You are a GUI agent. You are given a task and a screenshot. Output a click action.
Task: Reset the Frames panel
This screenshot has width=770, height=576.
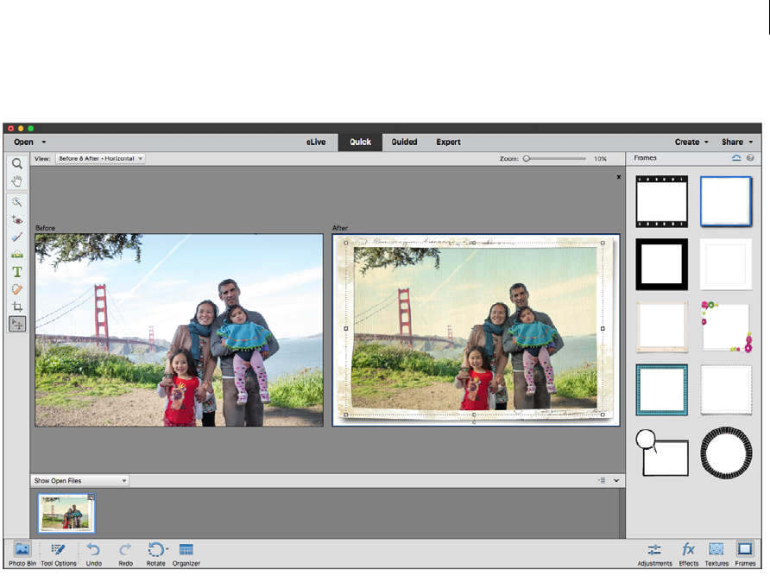click(x=736, y=158)
